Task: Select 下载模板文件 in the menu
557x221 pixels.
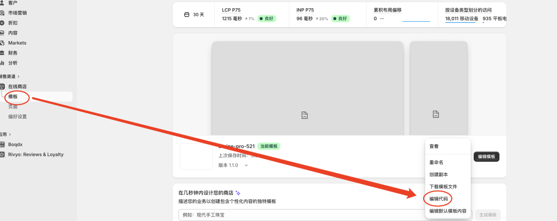Action: pyautogui.click(x=443, y=186)
